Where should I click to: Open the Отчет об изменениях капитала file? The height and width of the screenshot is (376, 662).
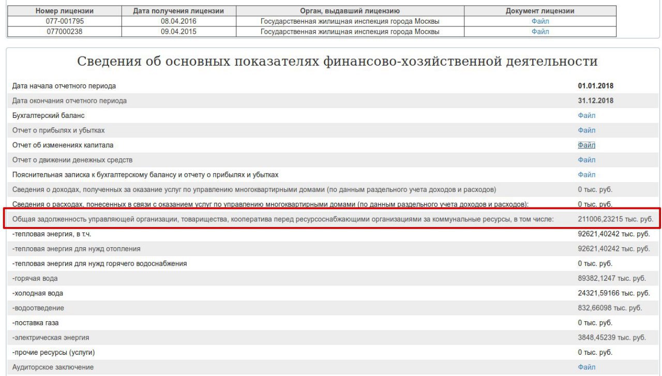[x=586, y=145]
